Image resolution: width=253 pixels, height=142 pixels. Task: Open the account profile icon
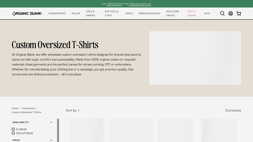pos(231,13)
